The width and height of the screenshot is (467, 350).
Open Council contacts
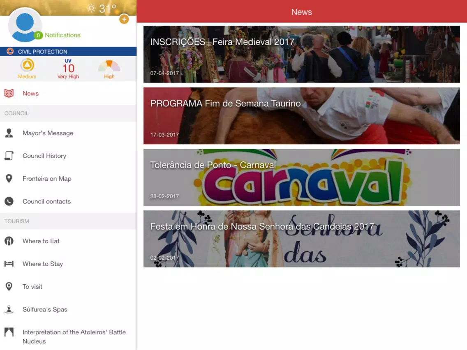68,201
